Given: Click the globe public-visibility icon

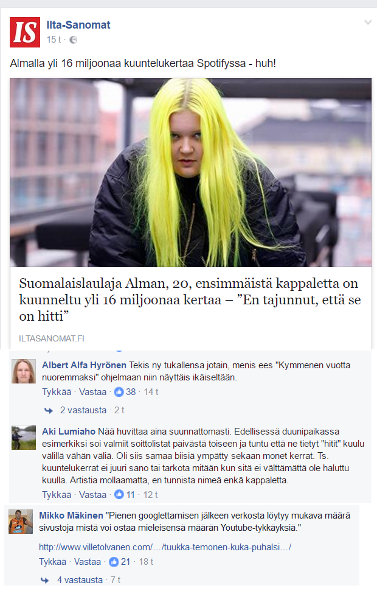Looking at the screenshot, I should point(74,40).
